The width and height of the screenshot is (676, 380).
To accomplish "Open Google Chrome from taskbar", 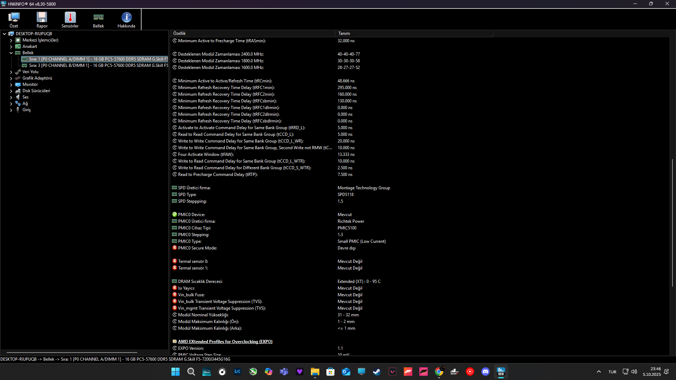I will pos(439,372).
